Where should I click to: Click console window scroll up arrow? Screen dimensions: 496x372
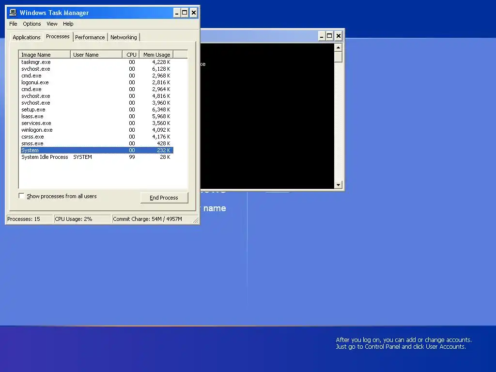pos(338,47)
